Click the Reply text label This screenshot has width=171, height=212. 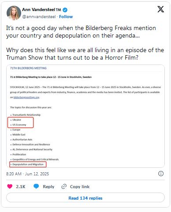48,186
